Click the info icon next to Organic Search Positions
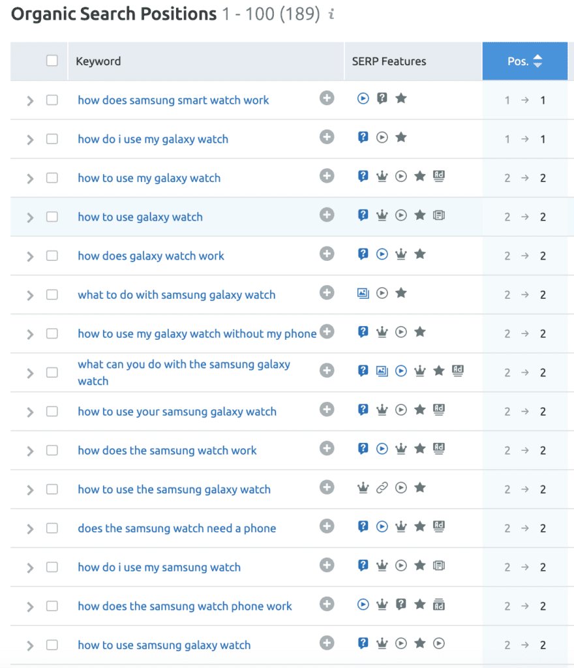Screen dimensions: 574x668 331,14
